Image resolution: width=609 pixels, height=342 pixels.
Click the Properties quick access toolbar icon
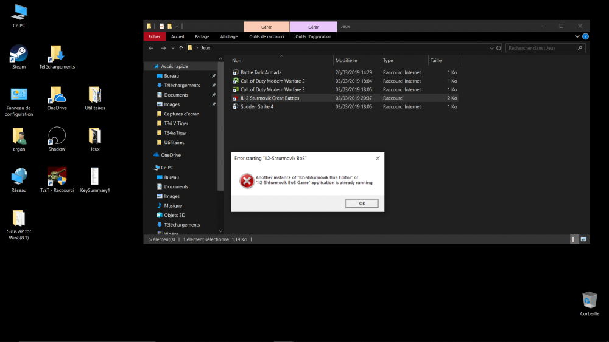coord(161,26)
